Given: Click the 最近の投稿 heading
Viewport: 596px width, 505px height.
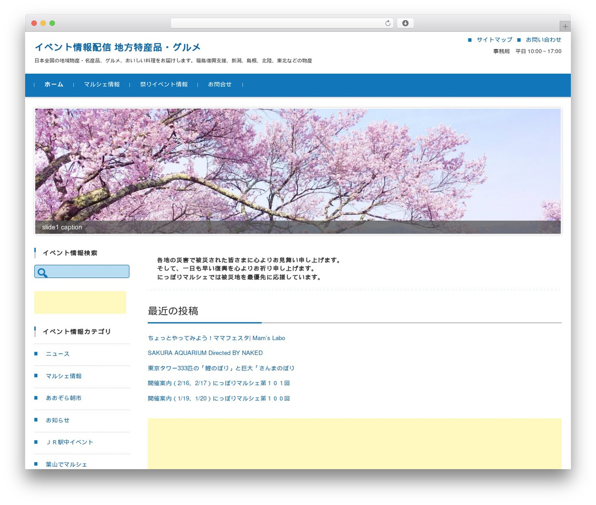Looking at the screenshot, I should pyautogui.click(x=173, y=311).
